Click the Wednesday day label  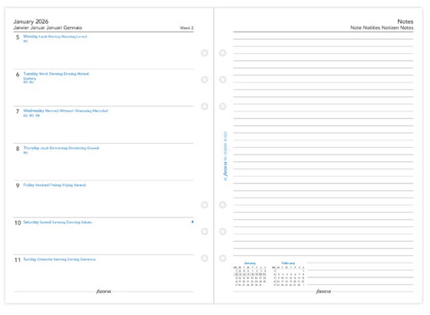(x=65, y=111)
